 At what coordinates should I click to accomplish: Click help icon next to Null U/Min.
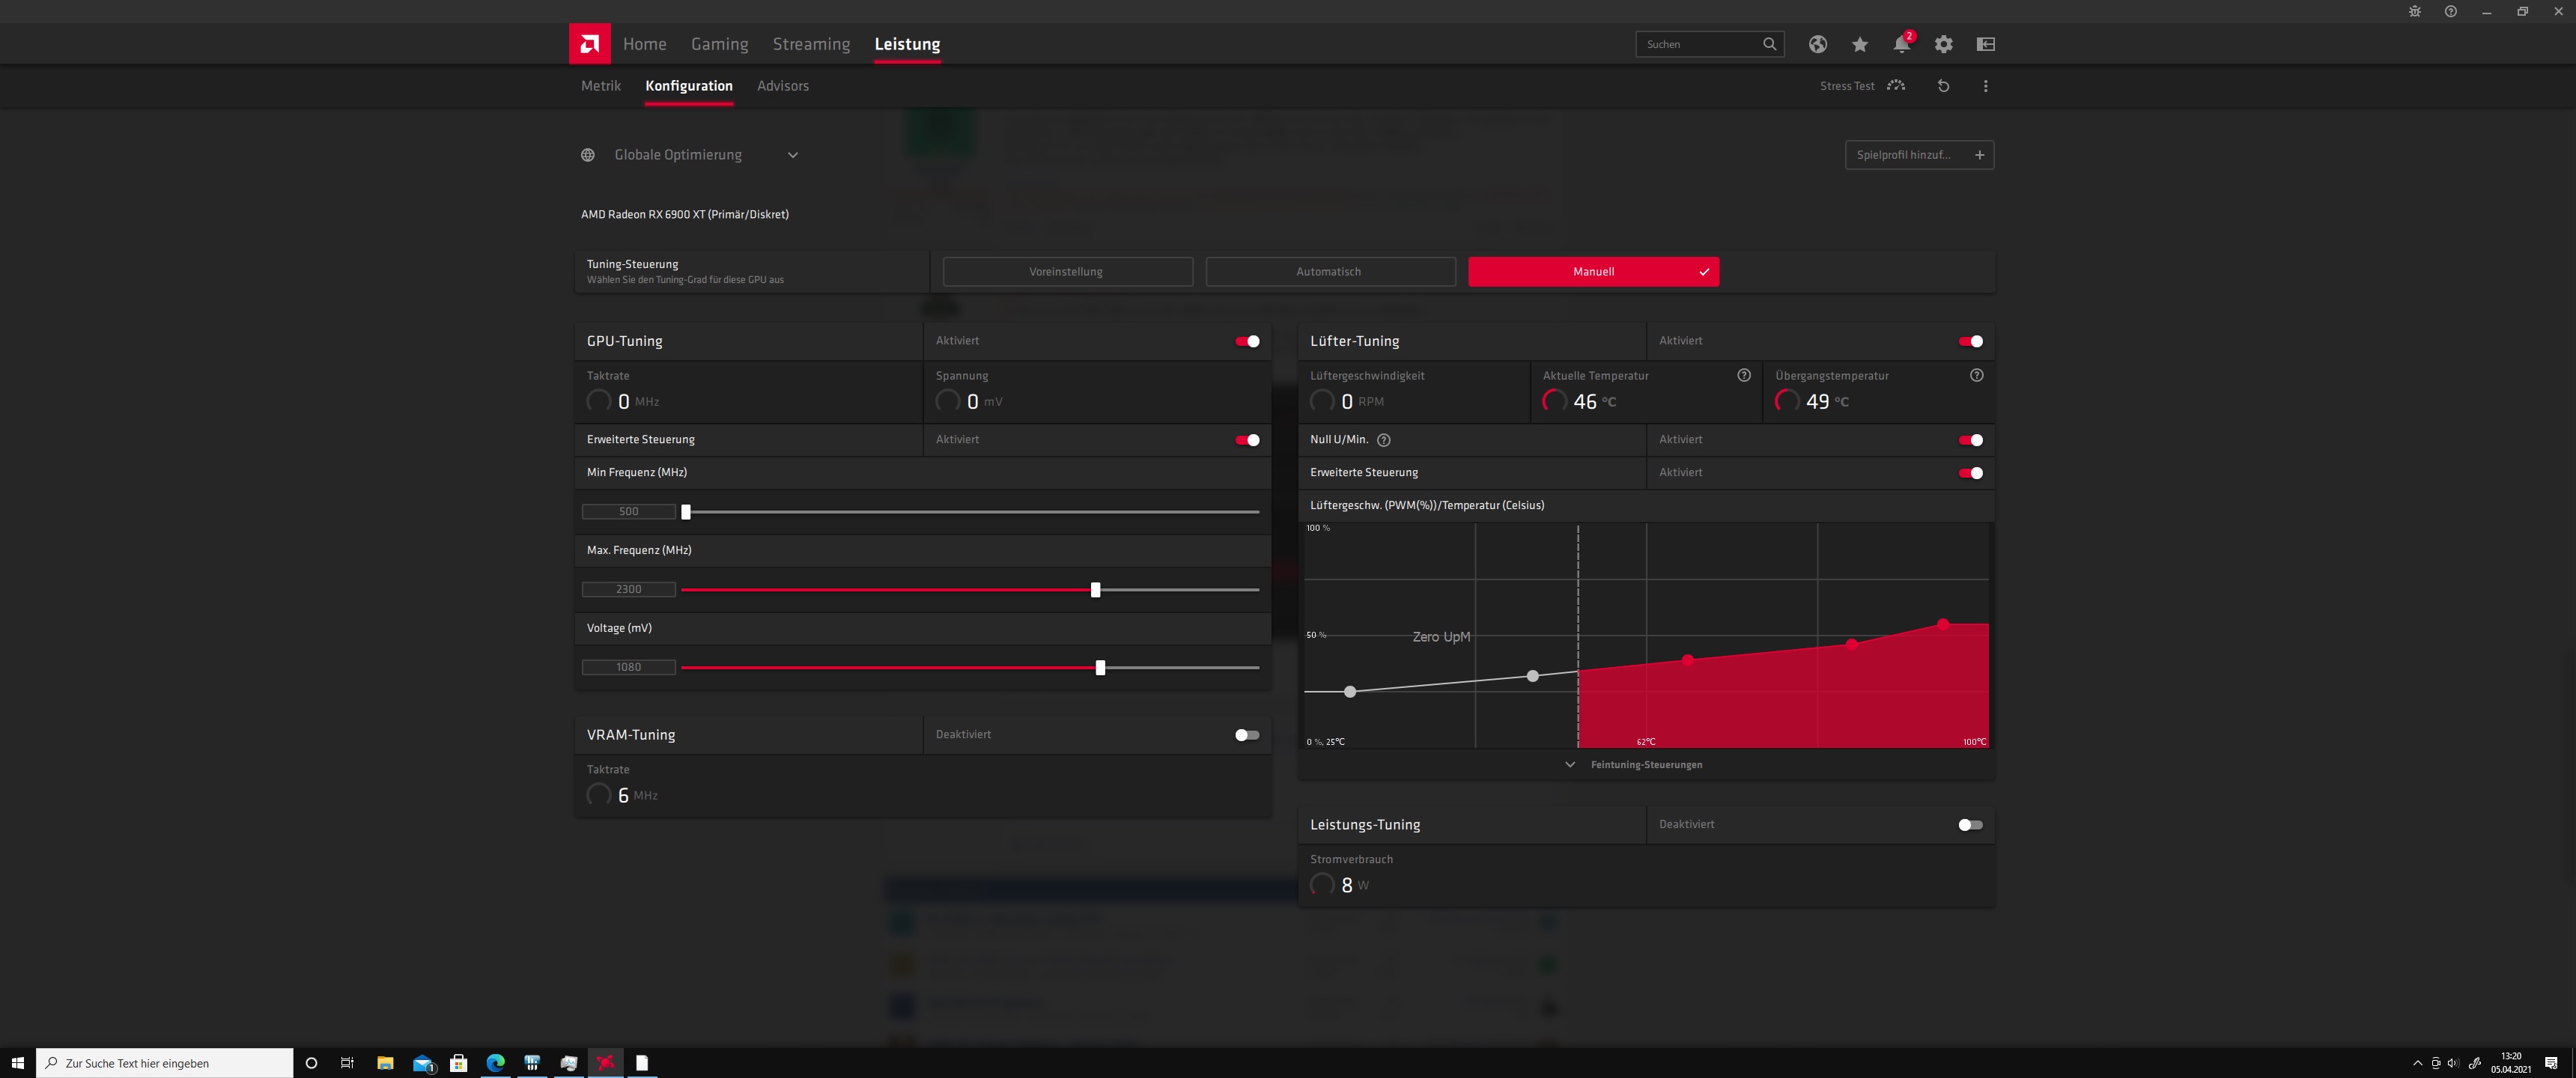coord(1383,440)
